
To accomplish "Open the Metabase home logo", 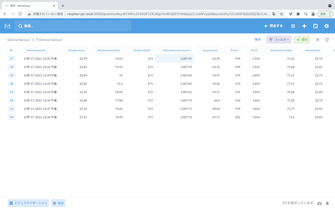I will [x=7, y=26].
